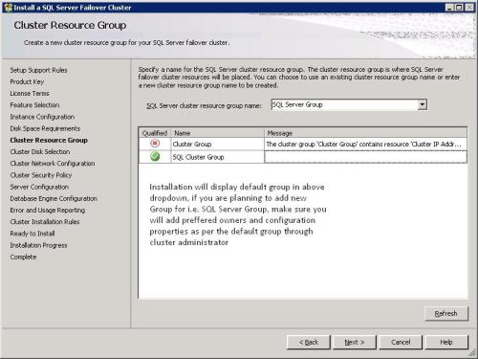Viewport: 478px width, 359px height.
Task: Close the installer window
Action: (469, 8)
